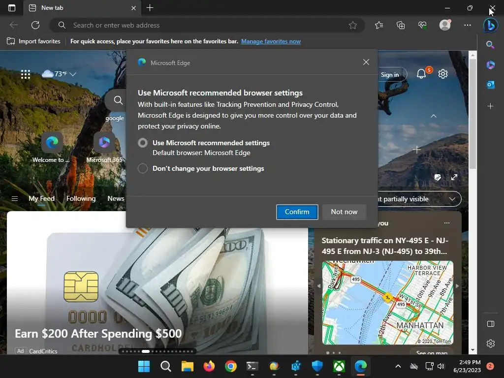The width and height of the screenshot is (504, 378).
Task: Open the Collections icon
Action: click(x=401, y=25)
